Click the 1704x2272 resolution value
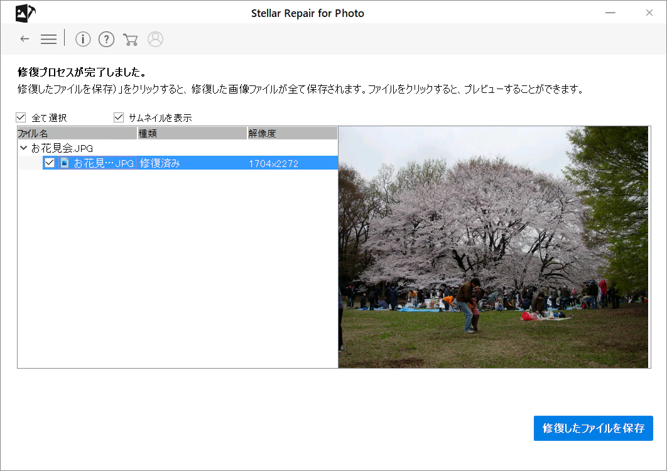 274,163
